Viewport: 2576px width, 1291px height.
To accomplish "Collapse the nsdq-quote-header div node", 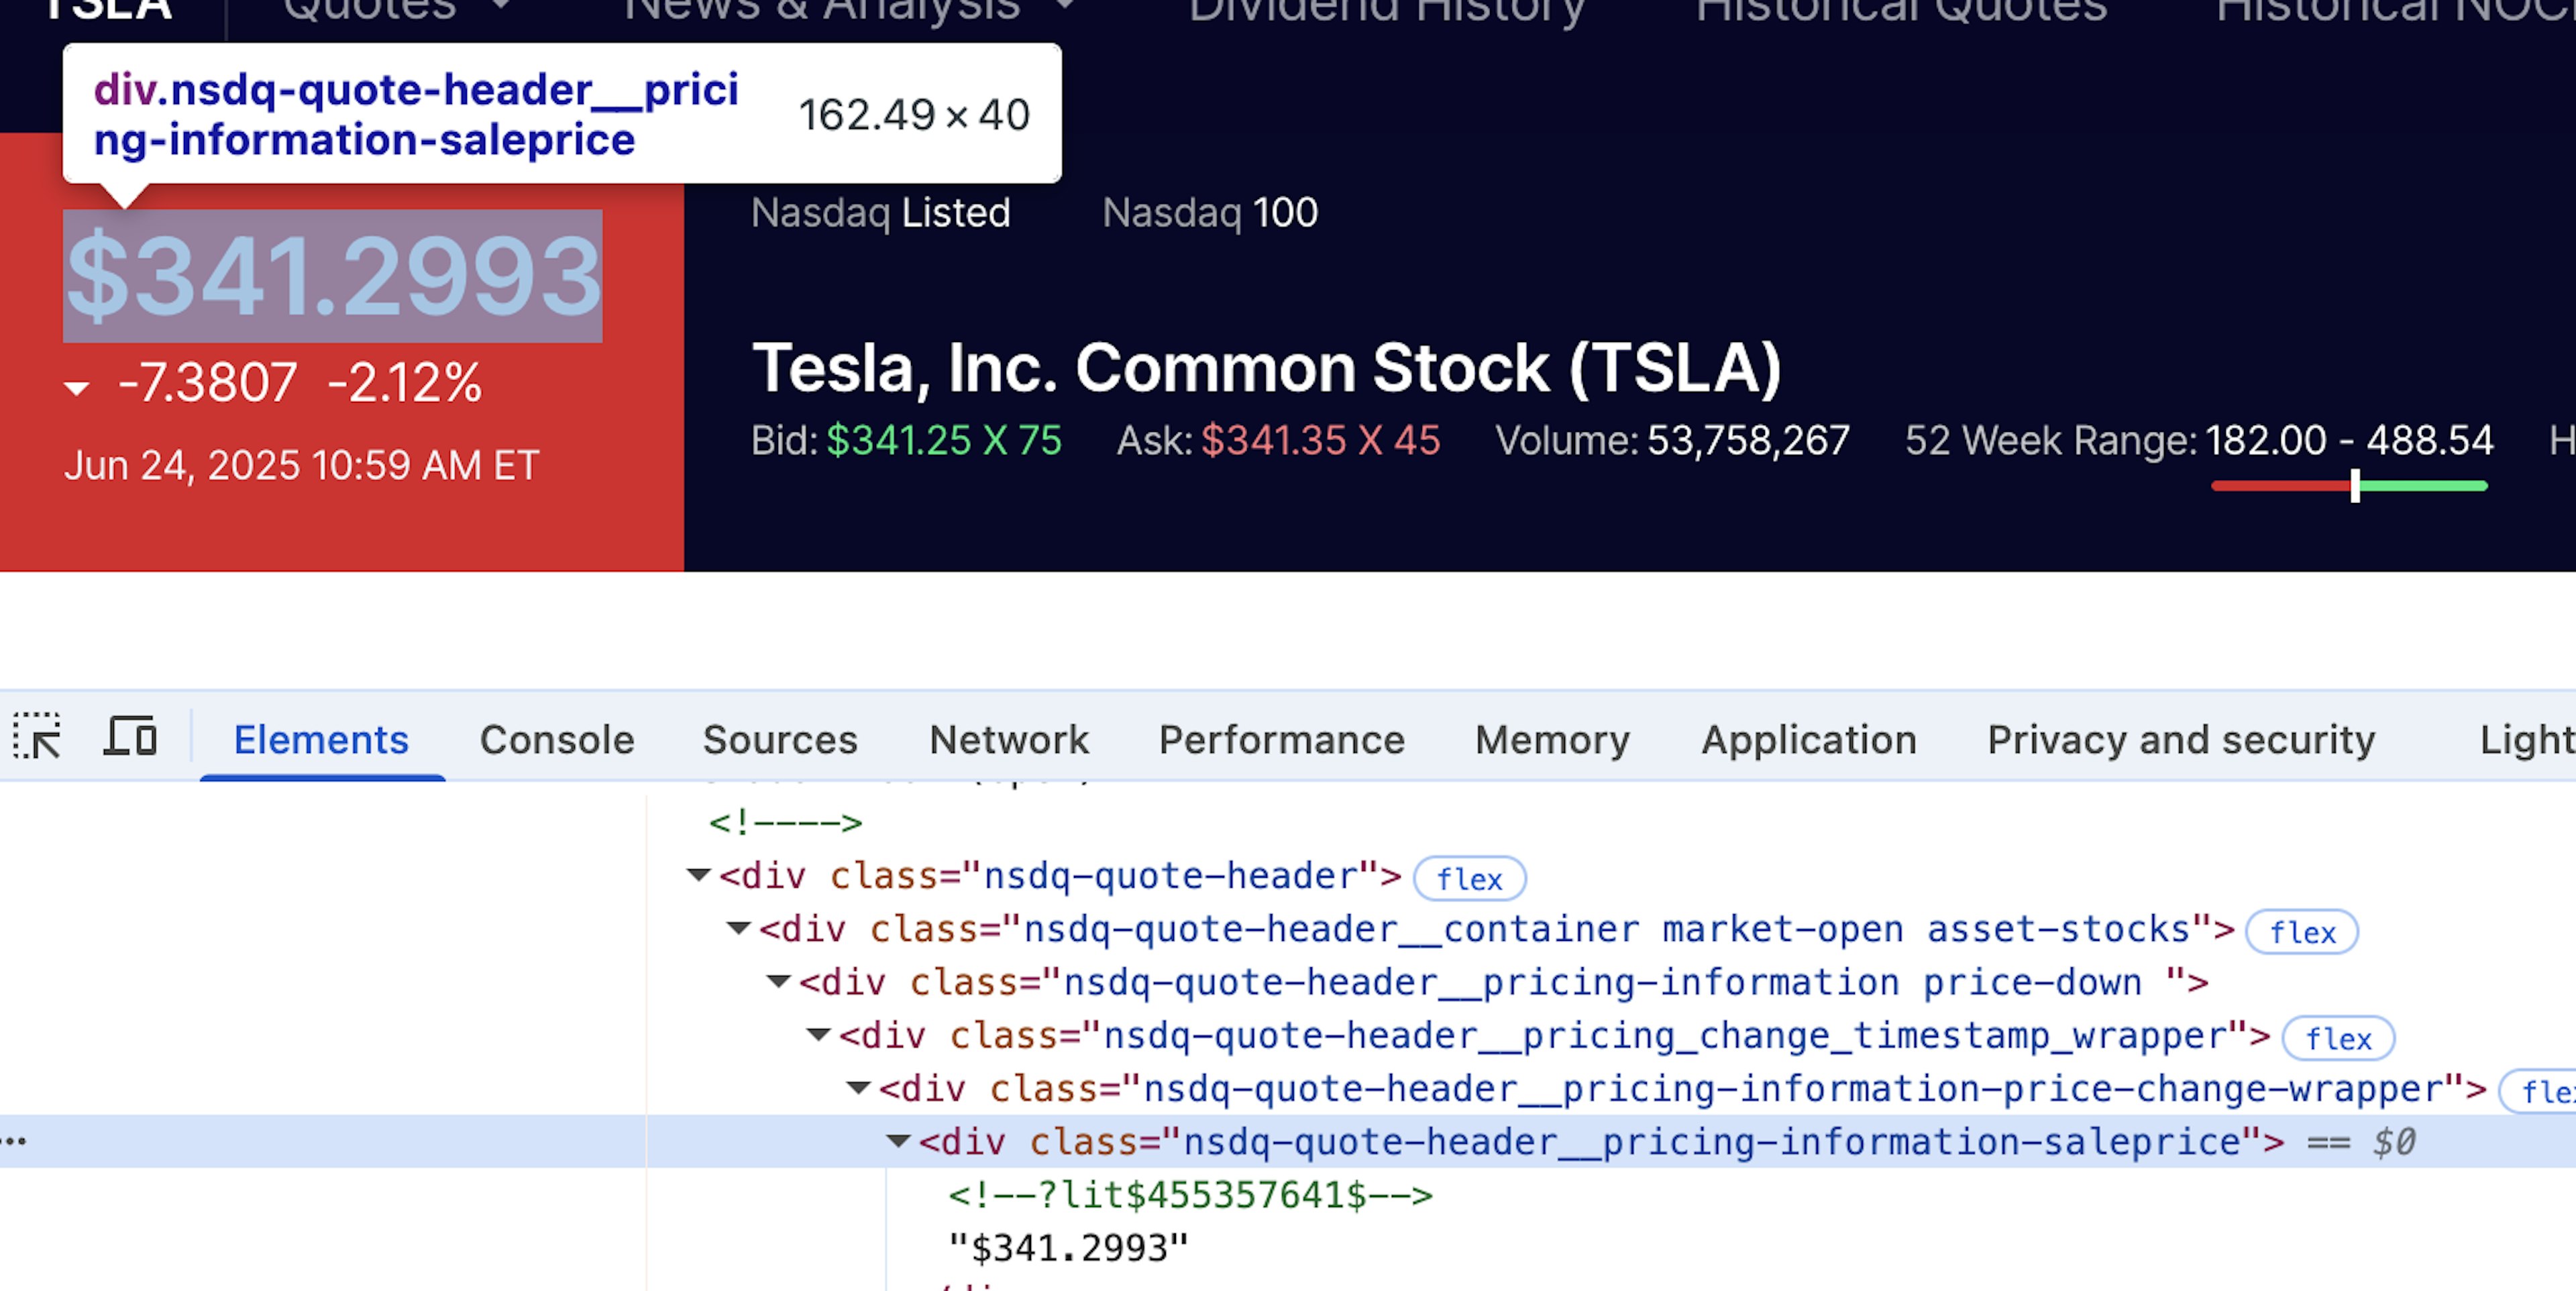I will (x=699, y=876).
